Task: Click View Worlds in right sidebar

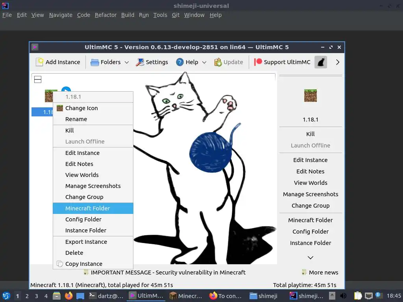Action: [x=311, y=183]
